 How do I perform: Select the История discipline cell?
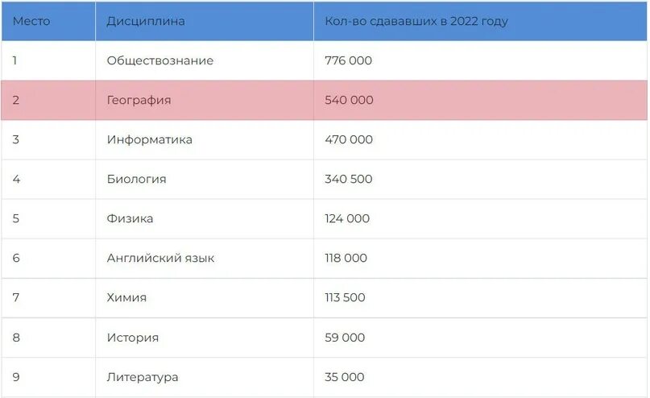[205, 338]
